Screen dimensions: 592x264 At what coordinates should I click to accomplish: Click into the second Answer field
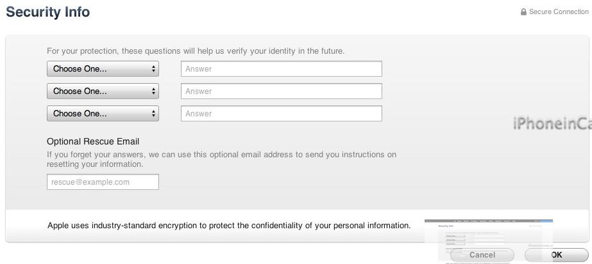pyautogui.click(x=282, y=91)
